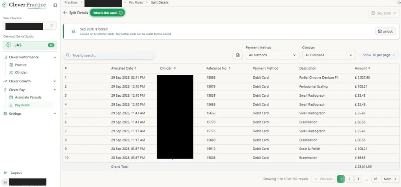Screen dimensions: 401x187
Task: Click the Clever Practice logo
Action: pos(24,5)
